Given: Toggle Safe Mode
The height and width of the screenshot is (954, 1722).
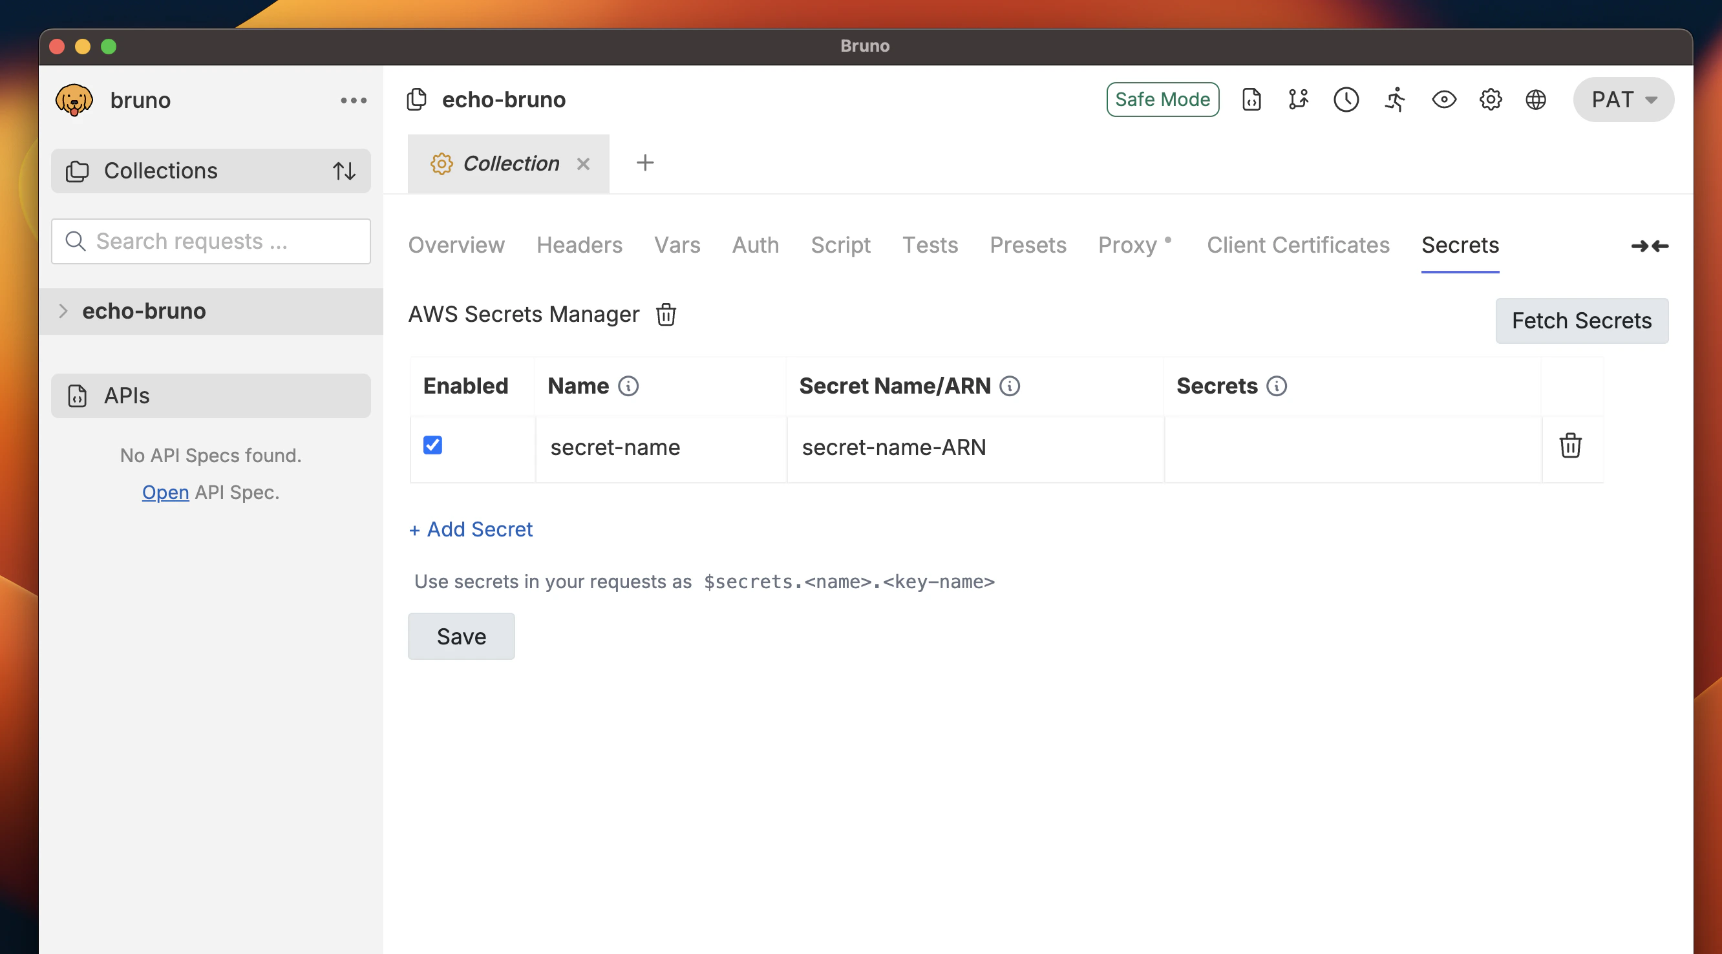Looking at the screenshot, I should 1162,99.
